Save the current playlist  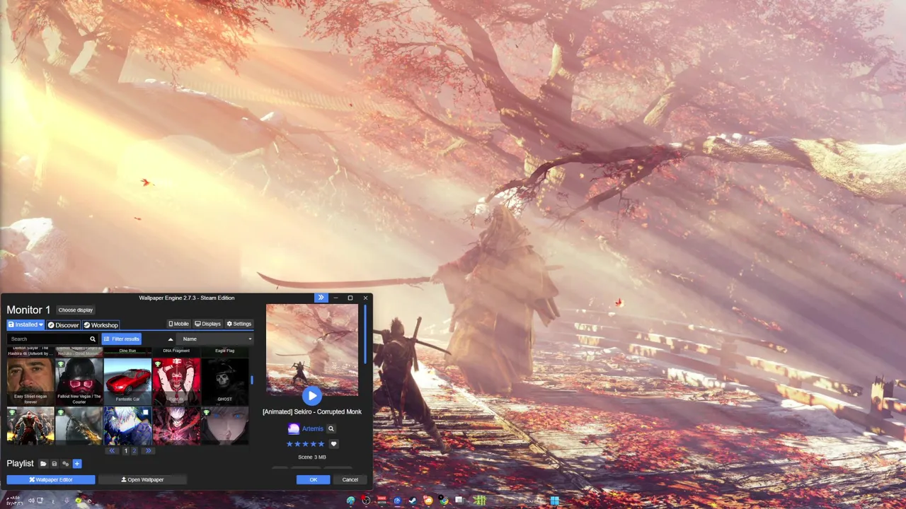click(x=54, y=464)
